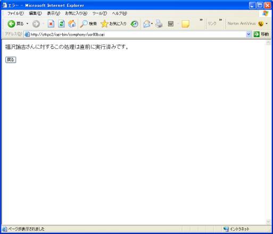Click the 移動 Go button
The image size is (273, 234).
(x=261, y=34)
